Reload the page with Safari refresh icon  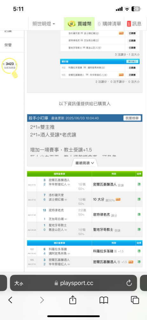tap(129, 283)
